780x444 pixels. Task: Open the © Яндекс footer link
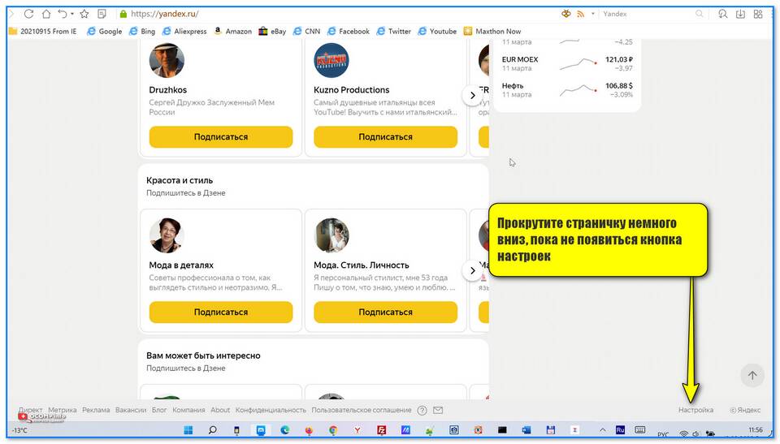(745, 410)
